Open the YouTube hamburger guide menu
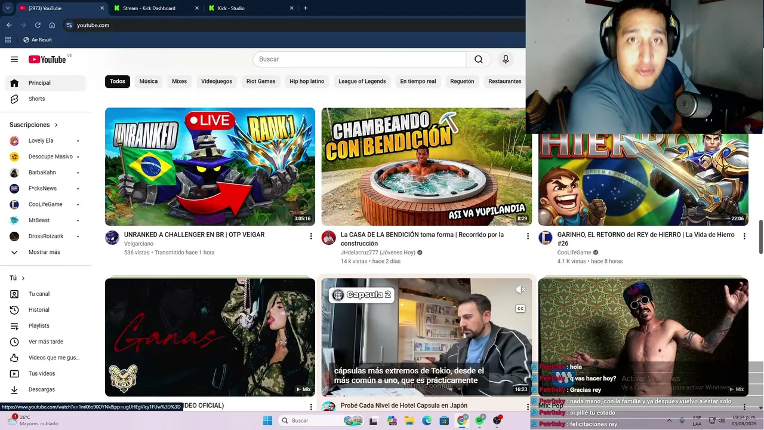764x430 pixels. point(14,59)
